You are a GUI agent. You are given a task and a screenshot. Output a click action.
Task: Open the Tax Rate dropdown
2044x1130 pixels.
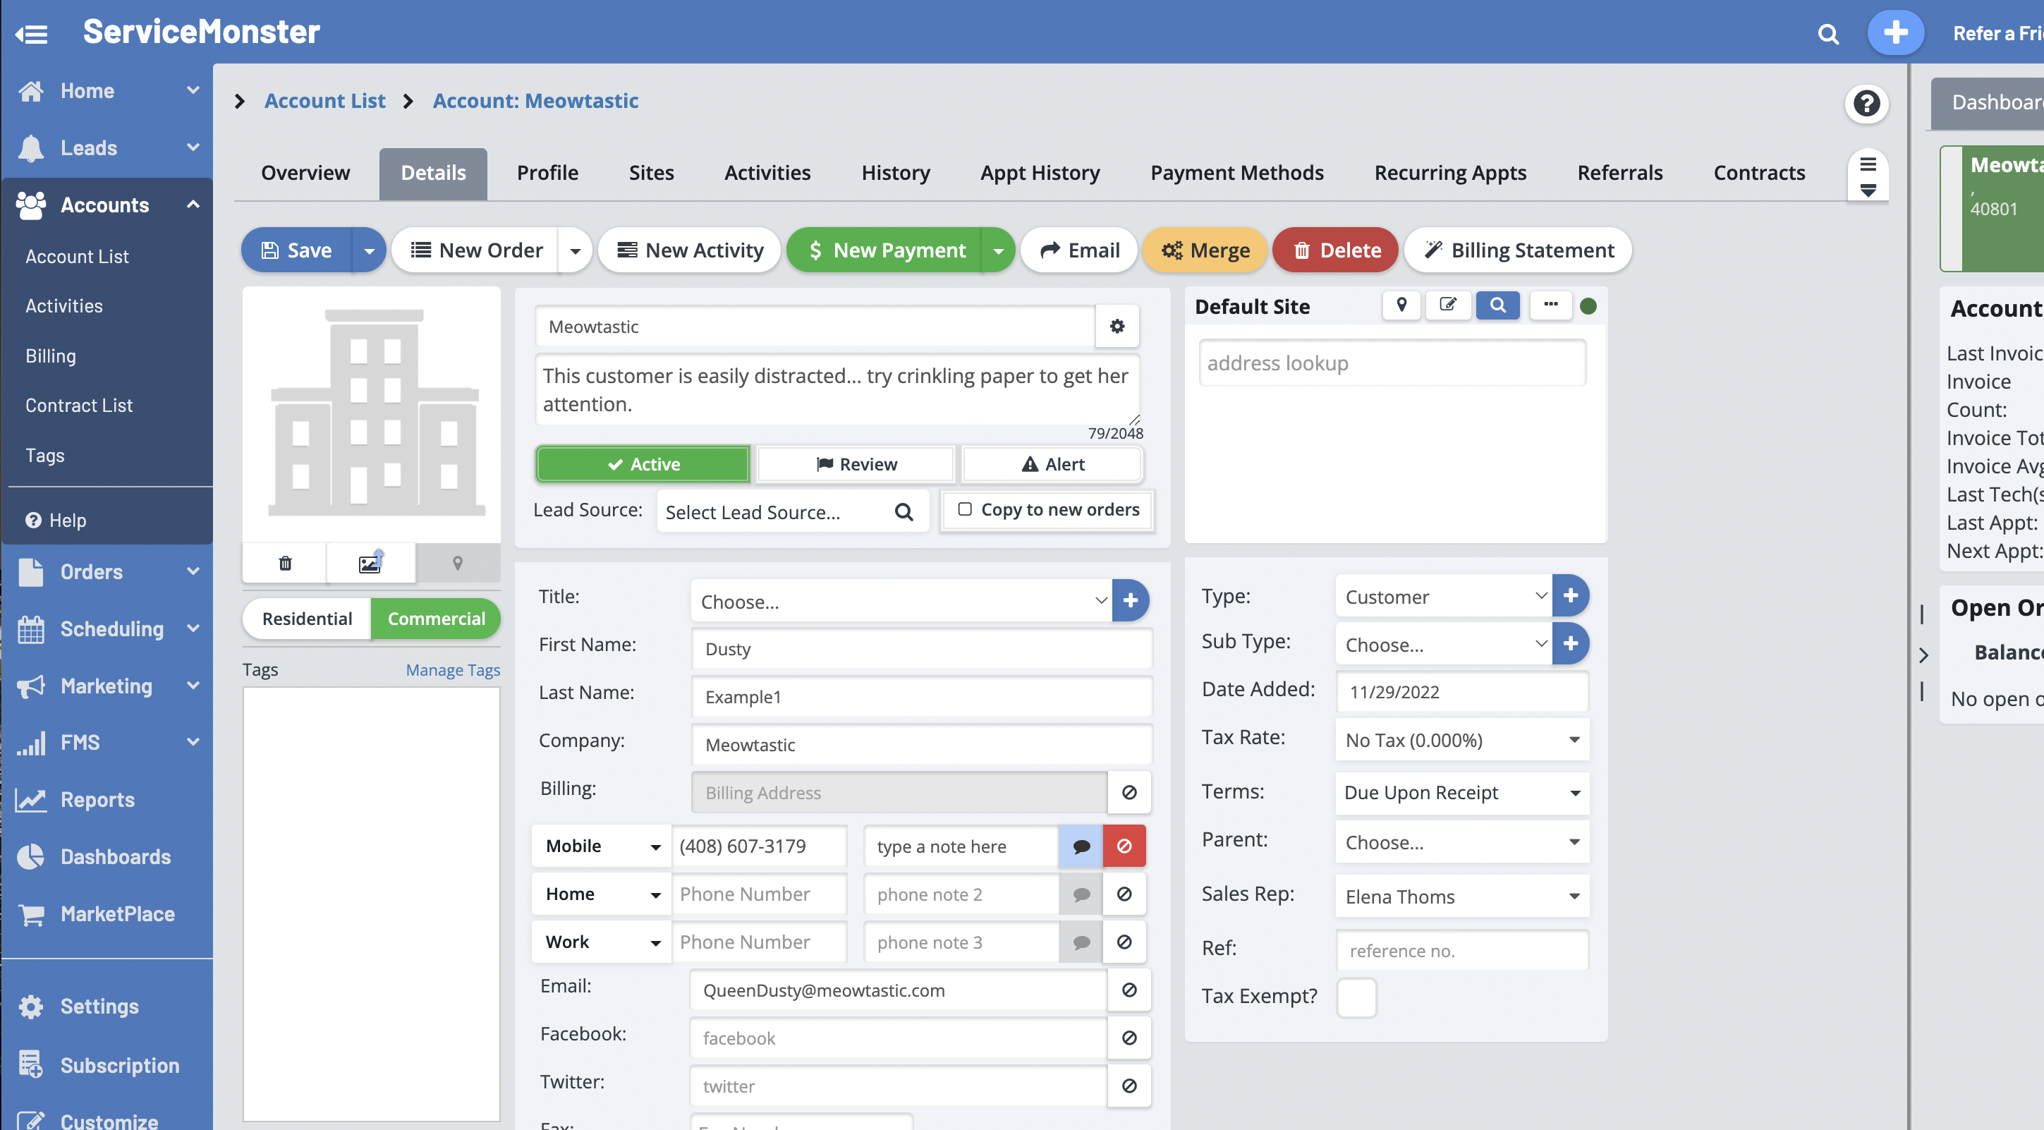point(1461,739)
